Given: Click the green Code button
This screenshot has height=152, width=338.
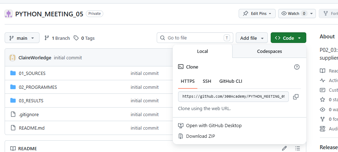Looking at the screenshot, I should [x=288, y=38].
